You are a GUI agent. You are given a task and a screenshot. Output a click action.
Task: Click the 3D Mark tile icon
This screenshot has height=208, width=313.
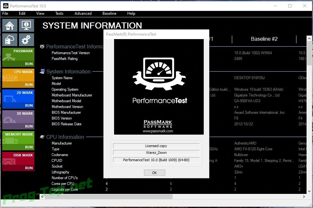(x=9, y=120)
